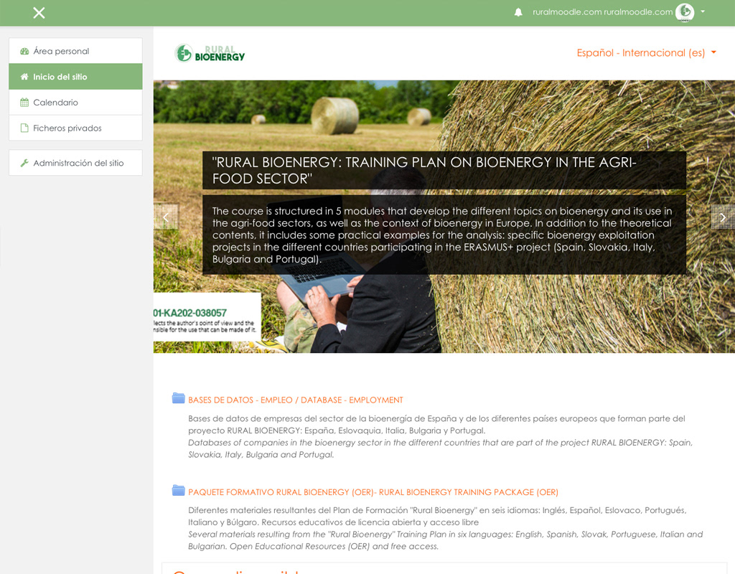Go to Inicio del sitio

(x=75, y=76)
